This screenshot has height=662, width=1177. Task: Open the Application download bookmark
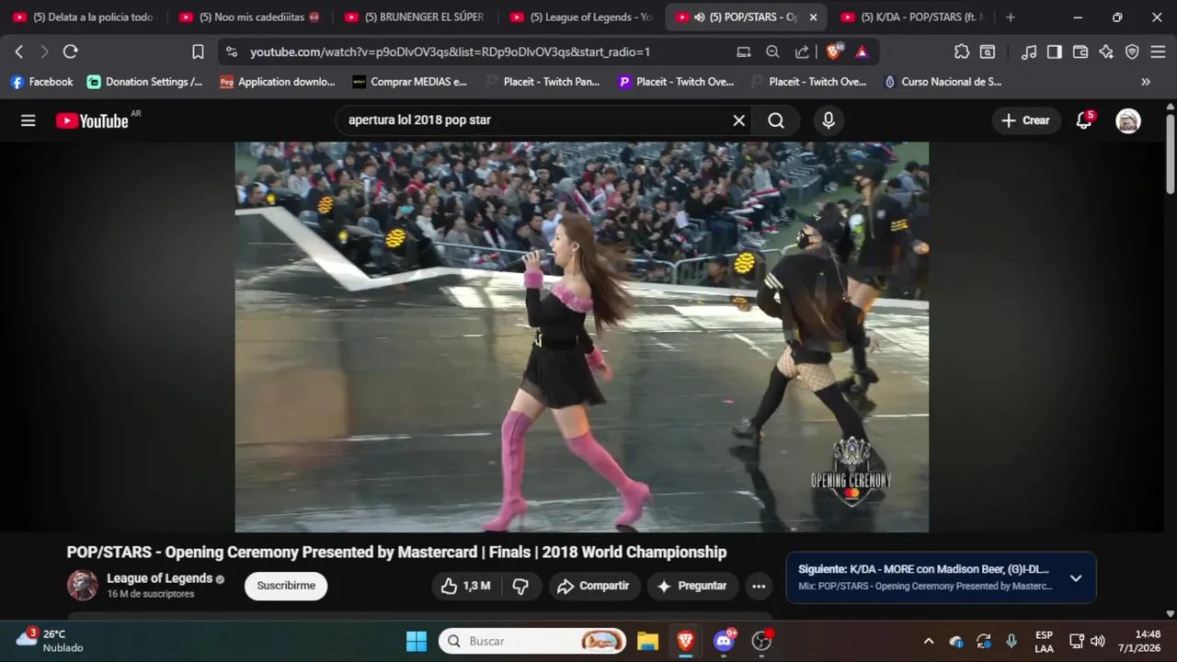tap(278, 82)
